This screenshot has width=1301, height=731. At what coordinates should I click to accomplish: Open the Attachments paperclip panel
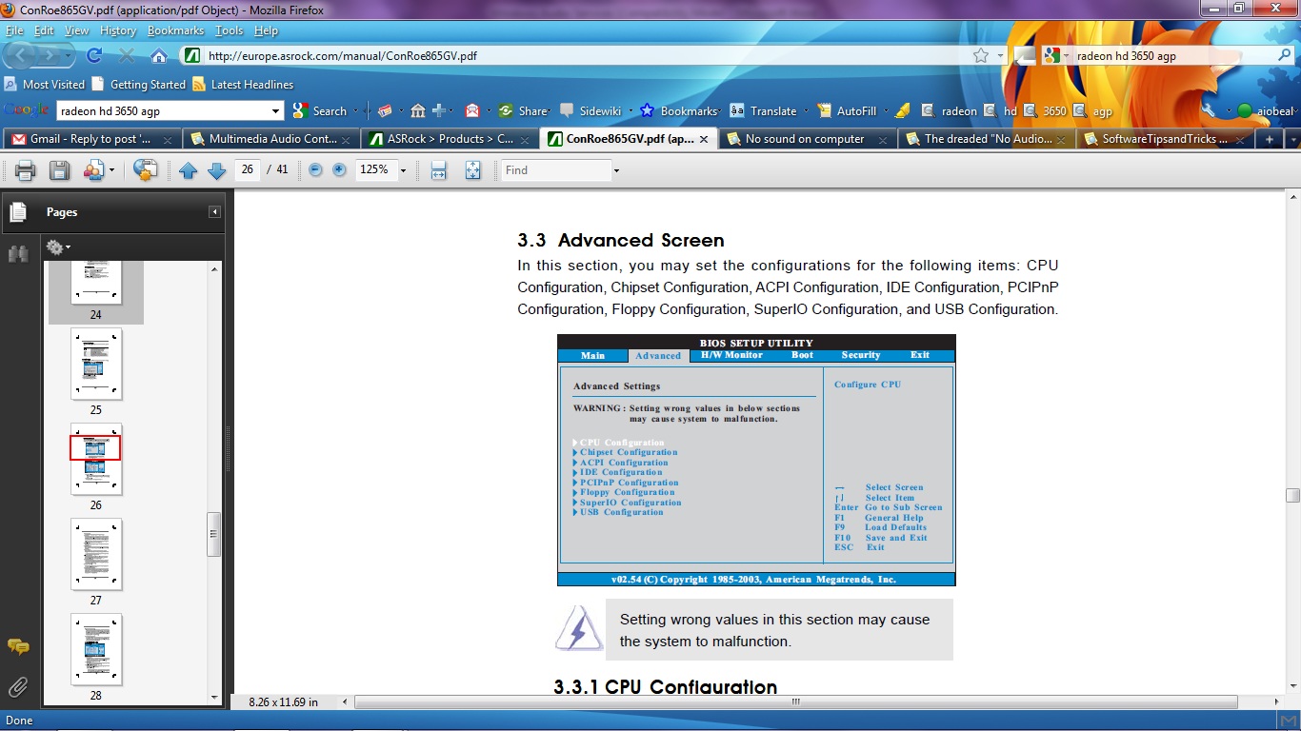(x=17, y=687)
